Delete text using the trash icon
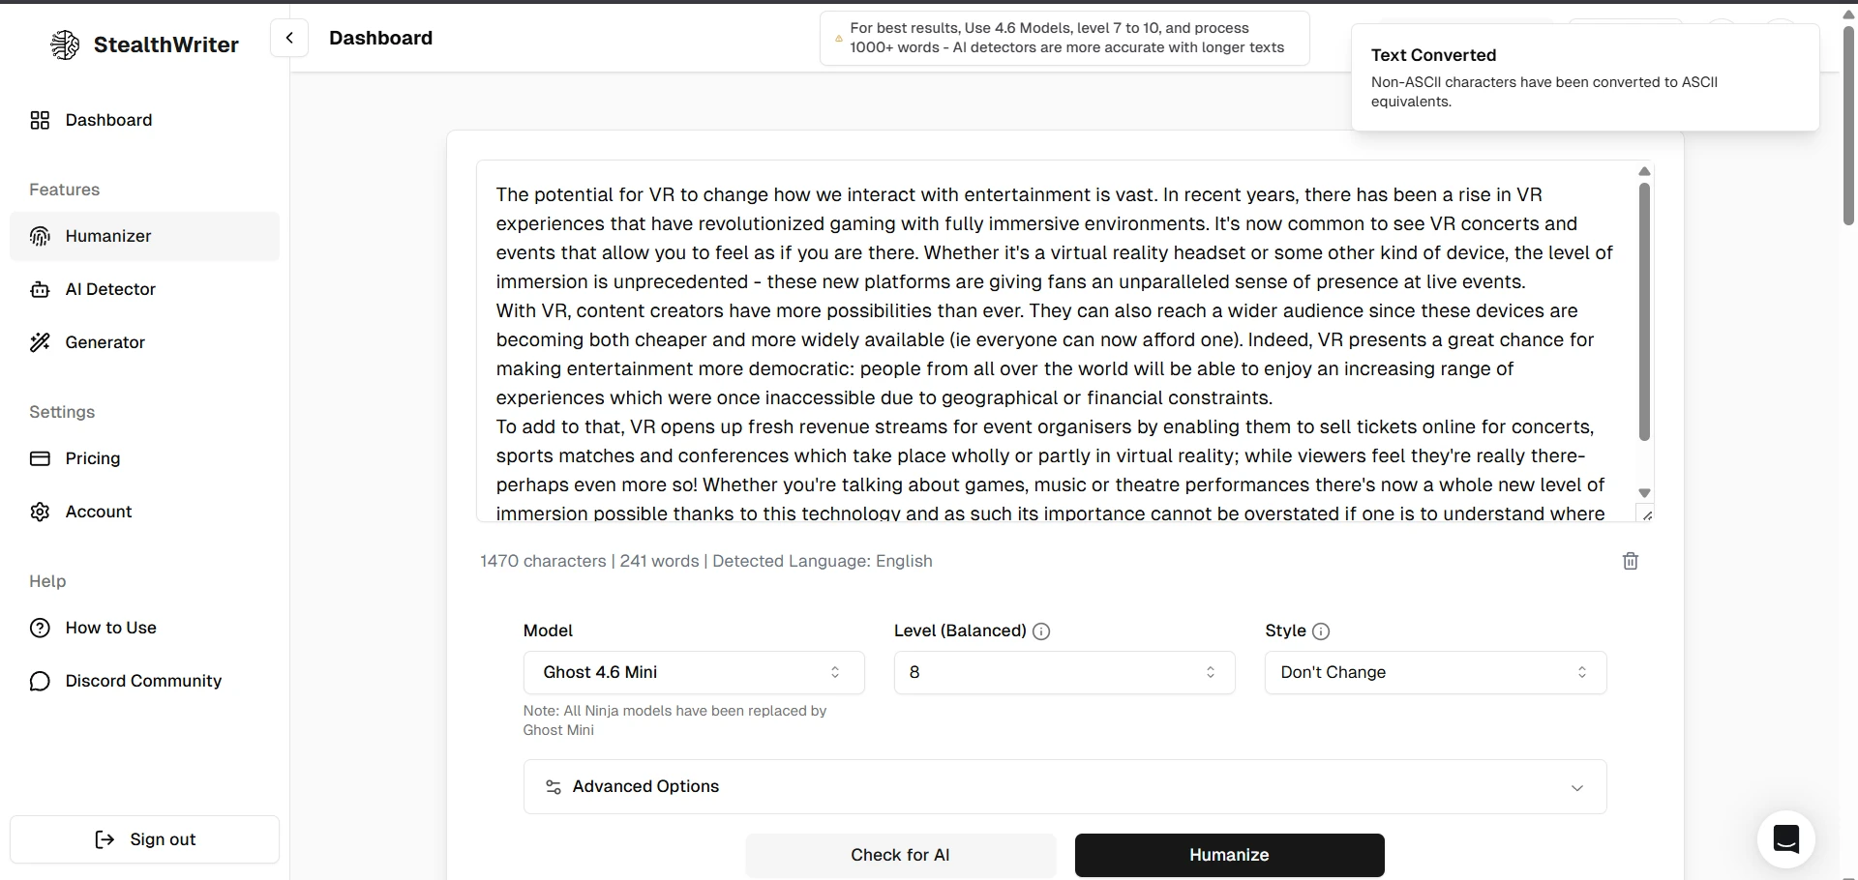Viewport: 1858px width, 880px height. point(1631,561)
